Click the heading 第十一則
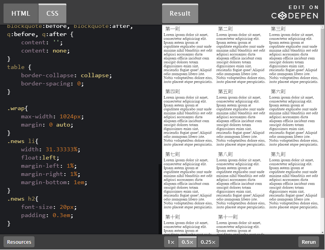This screenshot has height=250, width=325. (228, 217)
